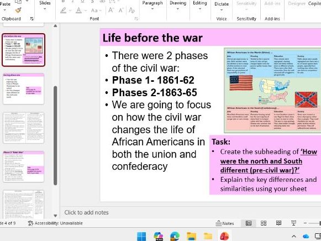Click Increase Font Size icon
Image resolution: width=321 pixels, height=241 pixels.
[111, 10]
